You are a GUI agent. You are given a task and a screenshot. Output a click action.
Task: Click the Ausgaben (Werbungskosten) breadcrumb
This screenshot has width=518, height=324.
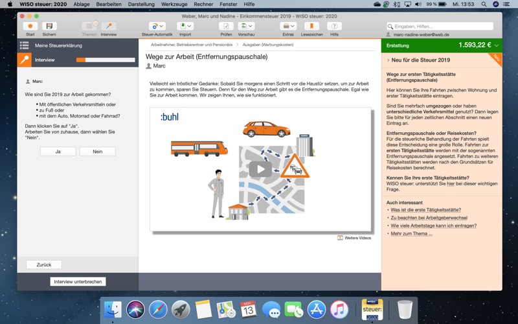[268, 45]
